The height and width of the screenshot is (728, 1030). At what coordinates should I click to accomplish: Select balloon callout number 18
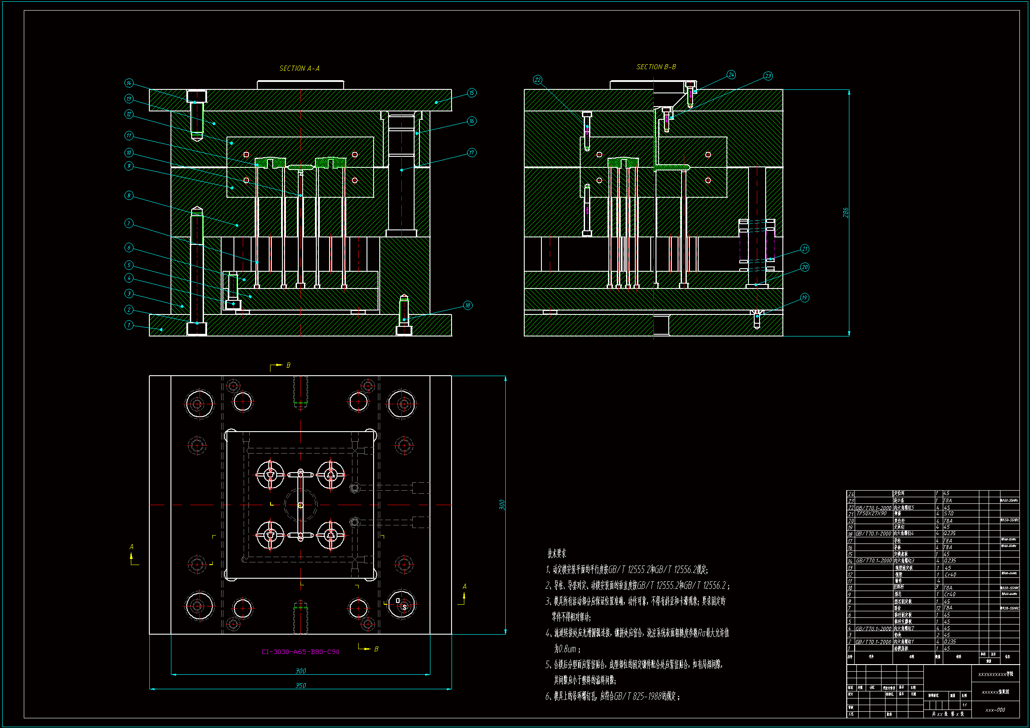click(x=467, y=306)
